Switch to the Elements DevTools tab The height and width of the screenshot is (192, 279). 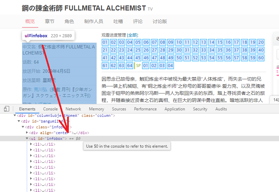tap(27, 109)
